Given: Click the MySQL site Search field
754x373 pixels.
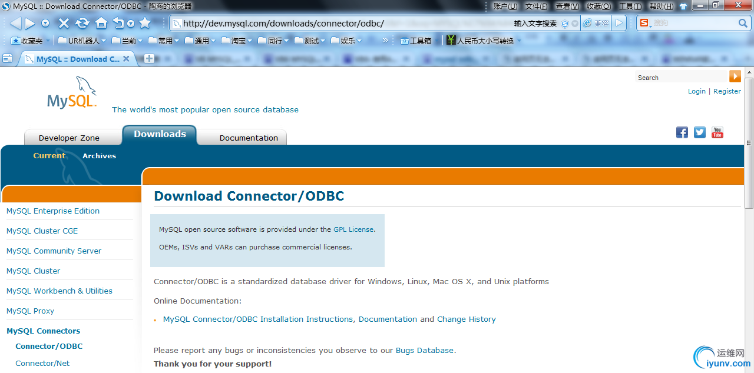Looking at the screenshot, I should point(682,78).
